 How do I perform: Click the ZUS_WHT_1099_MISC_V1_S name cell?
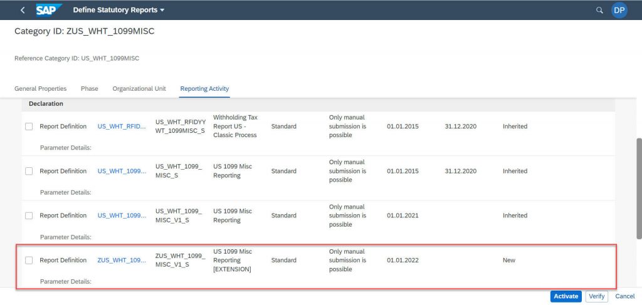tap(181, 260)
